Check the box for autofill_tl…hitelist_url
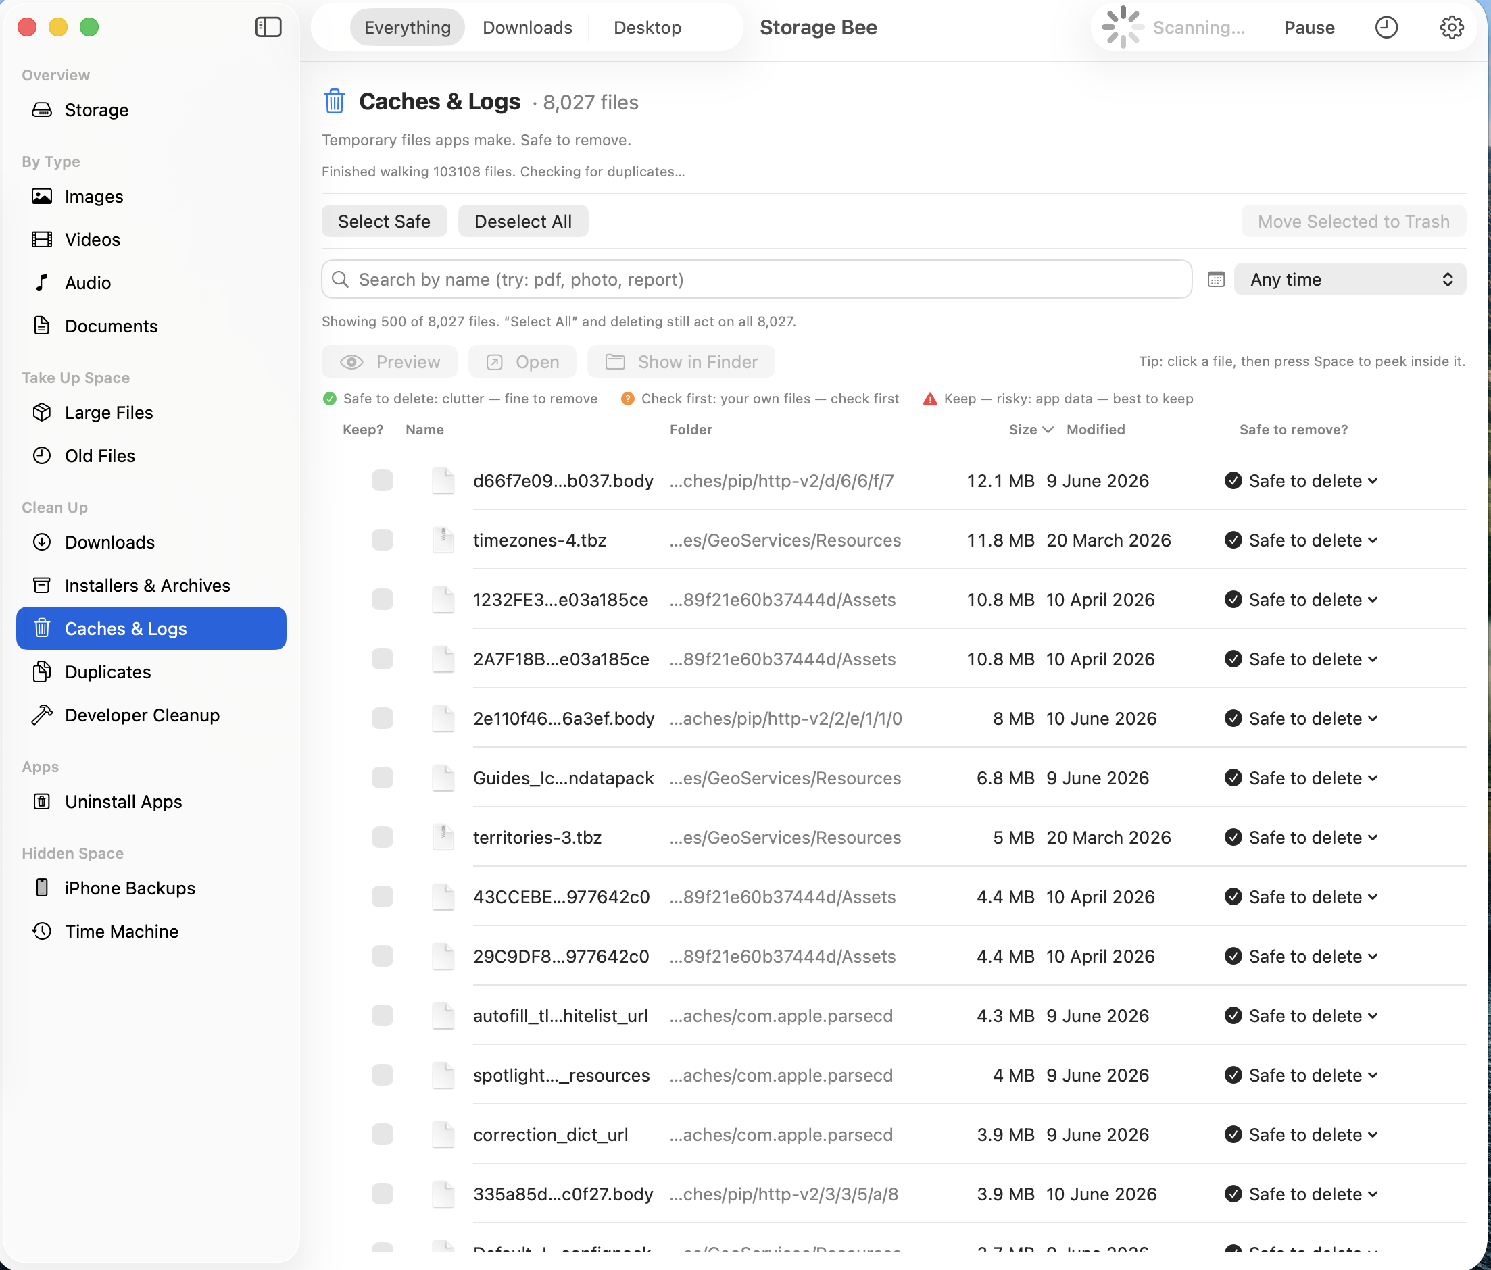1491x1270 pixels. 382,1015
